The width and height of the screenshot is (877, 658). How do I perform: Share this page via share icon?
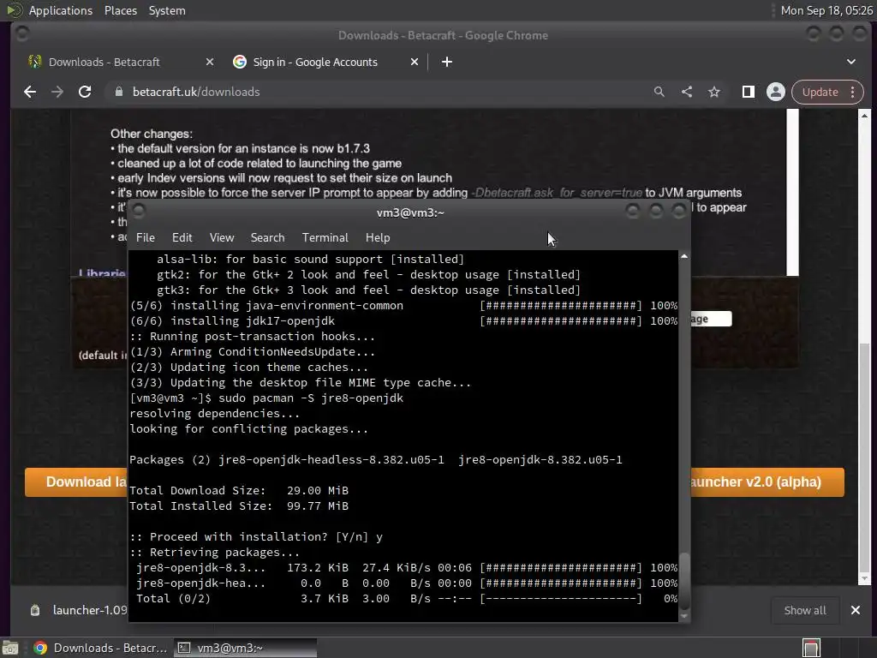point(687,92)
